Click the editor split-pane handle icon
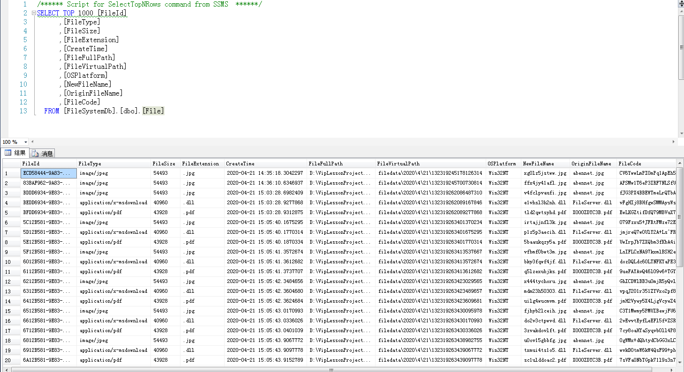Image resolution: width=684 pixels, height=372 pixels. [x=681, y=4]
